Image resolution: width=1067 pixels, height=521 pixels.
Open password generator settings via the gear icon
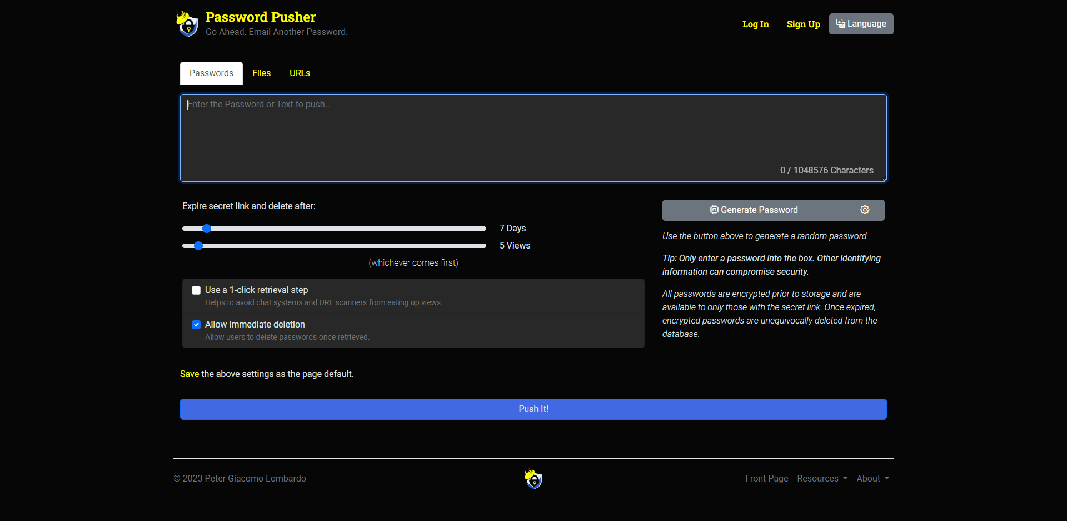point(865,210)
